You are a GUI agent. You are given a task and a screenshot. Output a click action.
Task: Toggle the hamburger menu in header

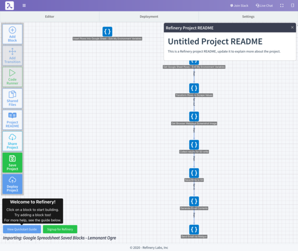[x=24, y=6]
